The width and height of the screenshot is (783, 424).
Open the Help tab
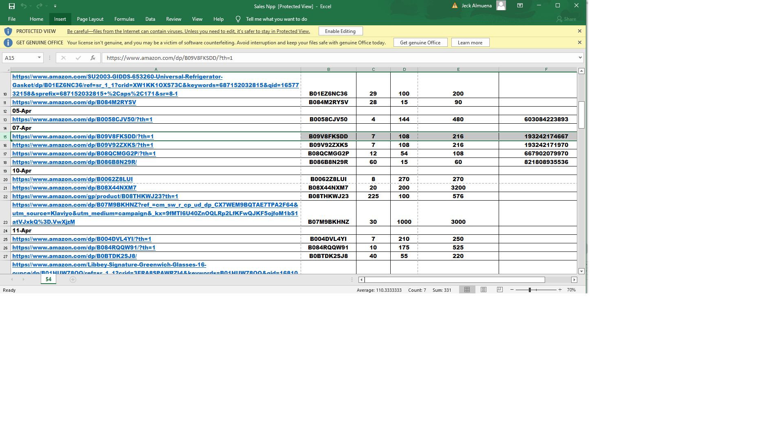click(218, 19)
